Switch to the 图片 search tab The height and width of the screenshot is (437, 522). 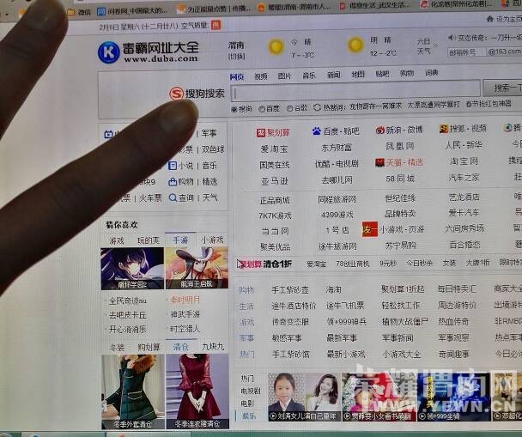[x=284, y=76]
